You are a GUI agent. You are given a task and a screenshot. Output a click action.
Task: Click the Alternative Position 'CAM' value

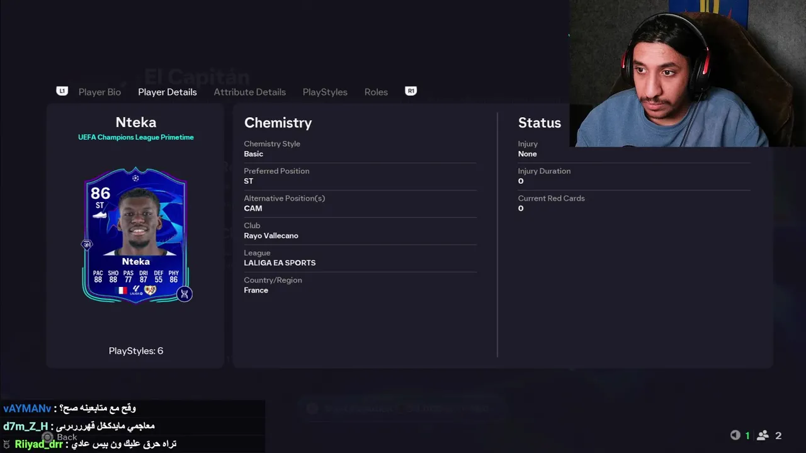point(253,208)
